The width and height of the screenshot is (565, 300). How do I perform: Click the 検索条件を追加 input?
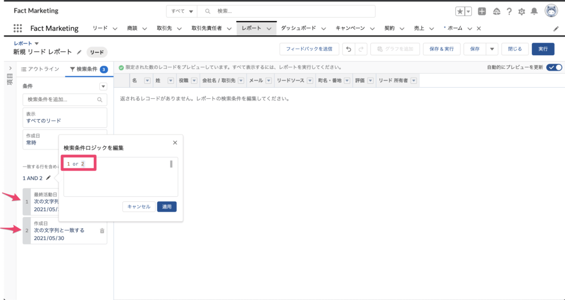tap(65, 100)
